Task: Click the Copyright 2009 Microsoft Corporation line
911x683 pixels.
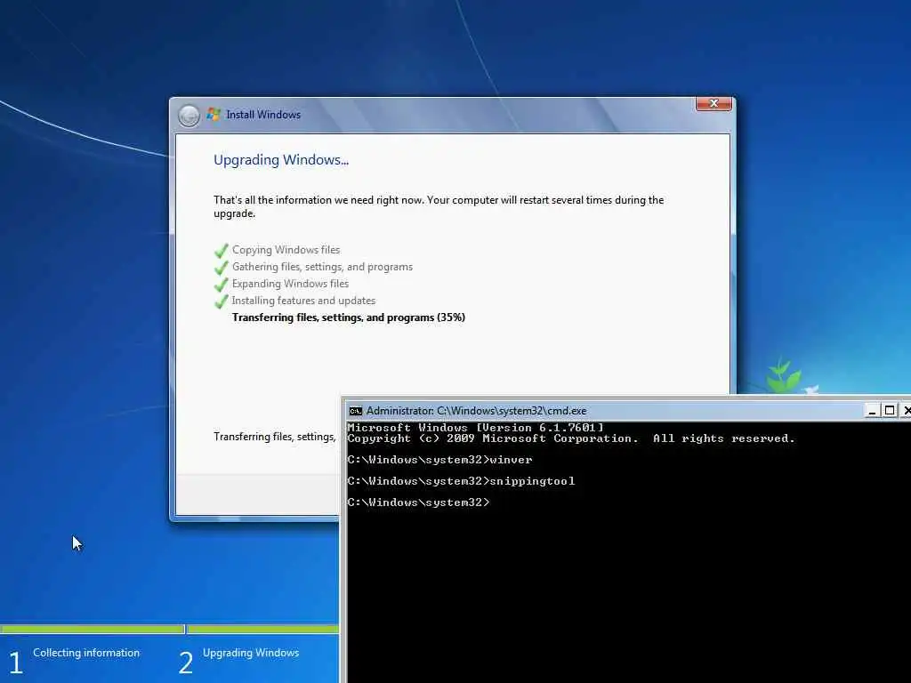Action: [571, 438]
